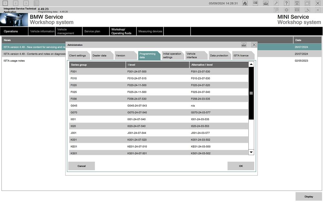Image resolution: width=323 pixels, height=202 pixels.
Task: Switch to Client settings tab
Action: click(79, 56)
